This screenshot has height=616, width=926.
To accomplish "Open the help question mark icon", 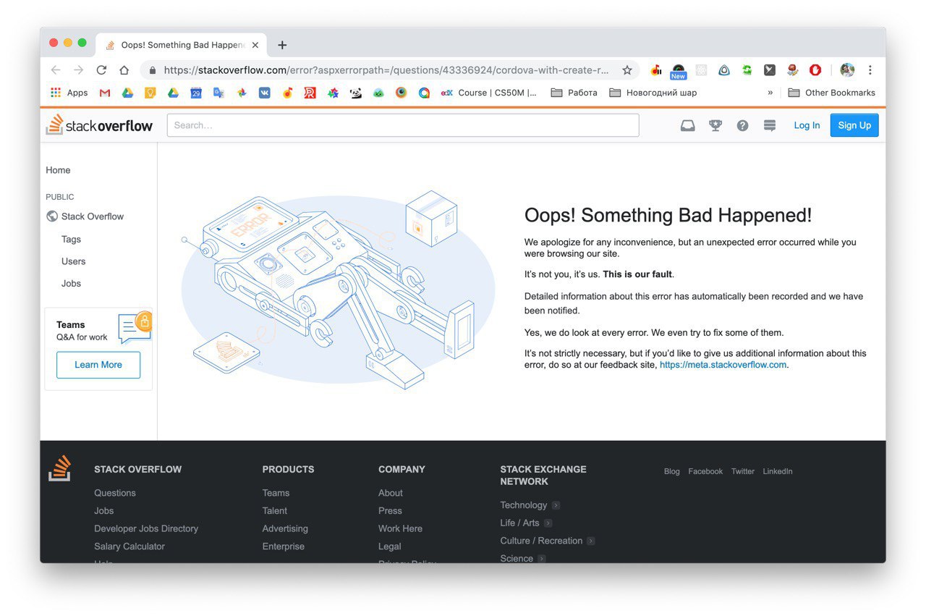I will [742, 125].
